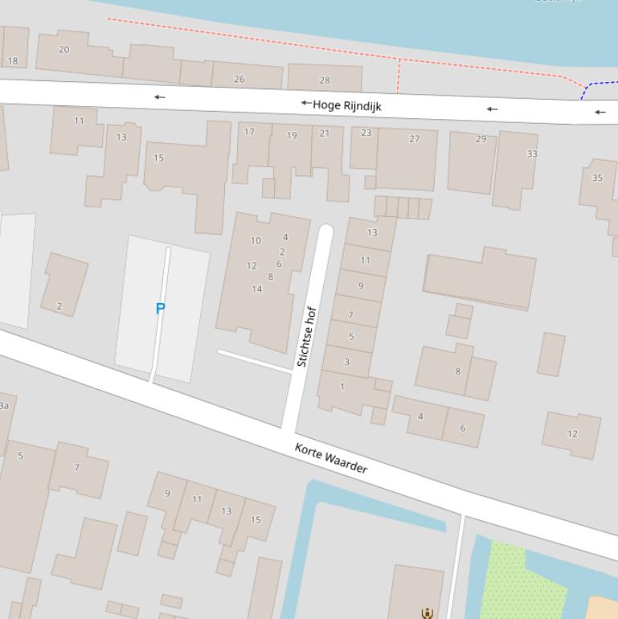Click building number 33

(x=532, y=154)
